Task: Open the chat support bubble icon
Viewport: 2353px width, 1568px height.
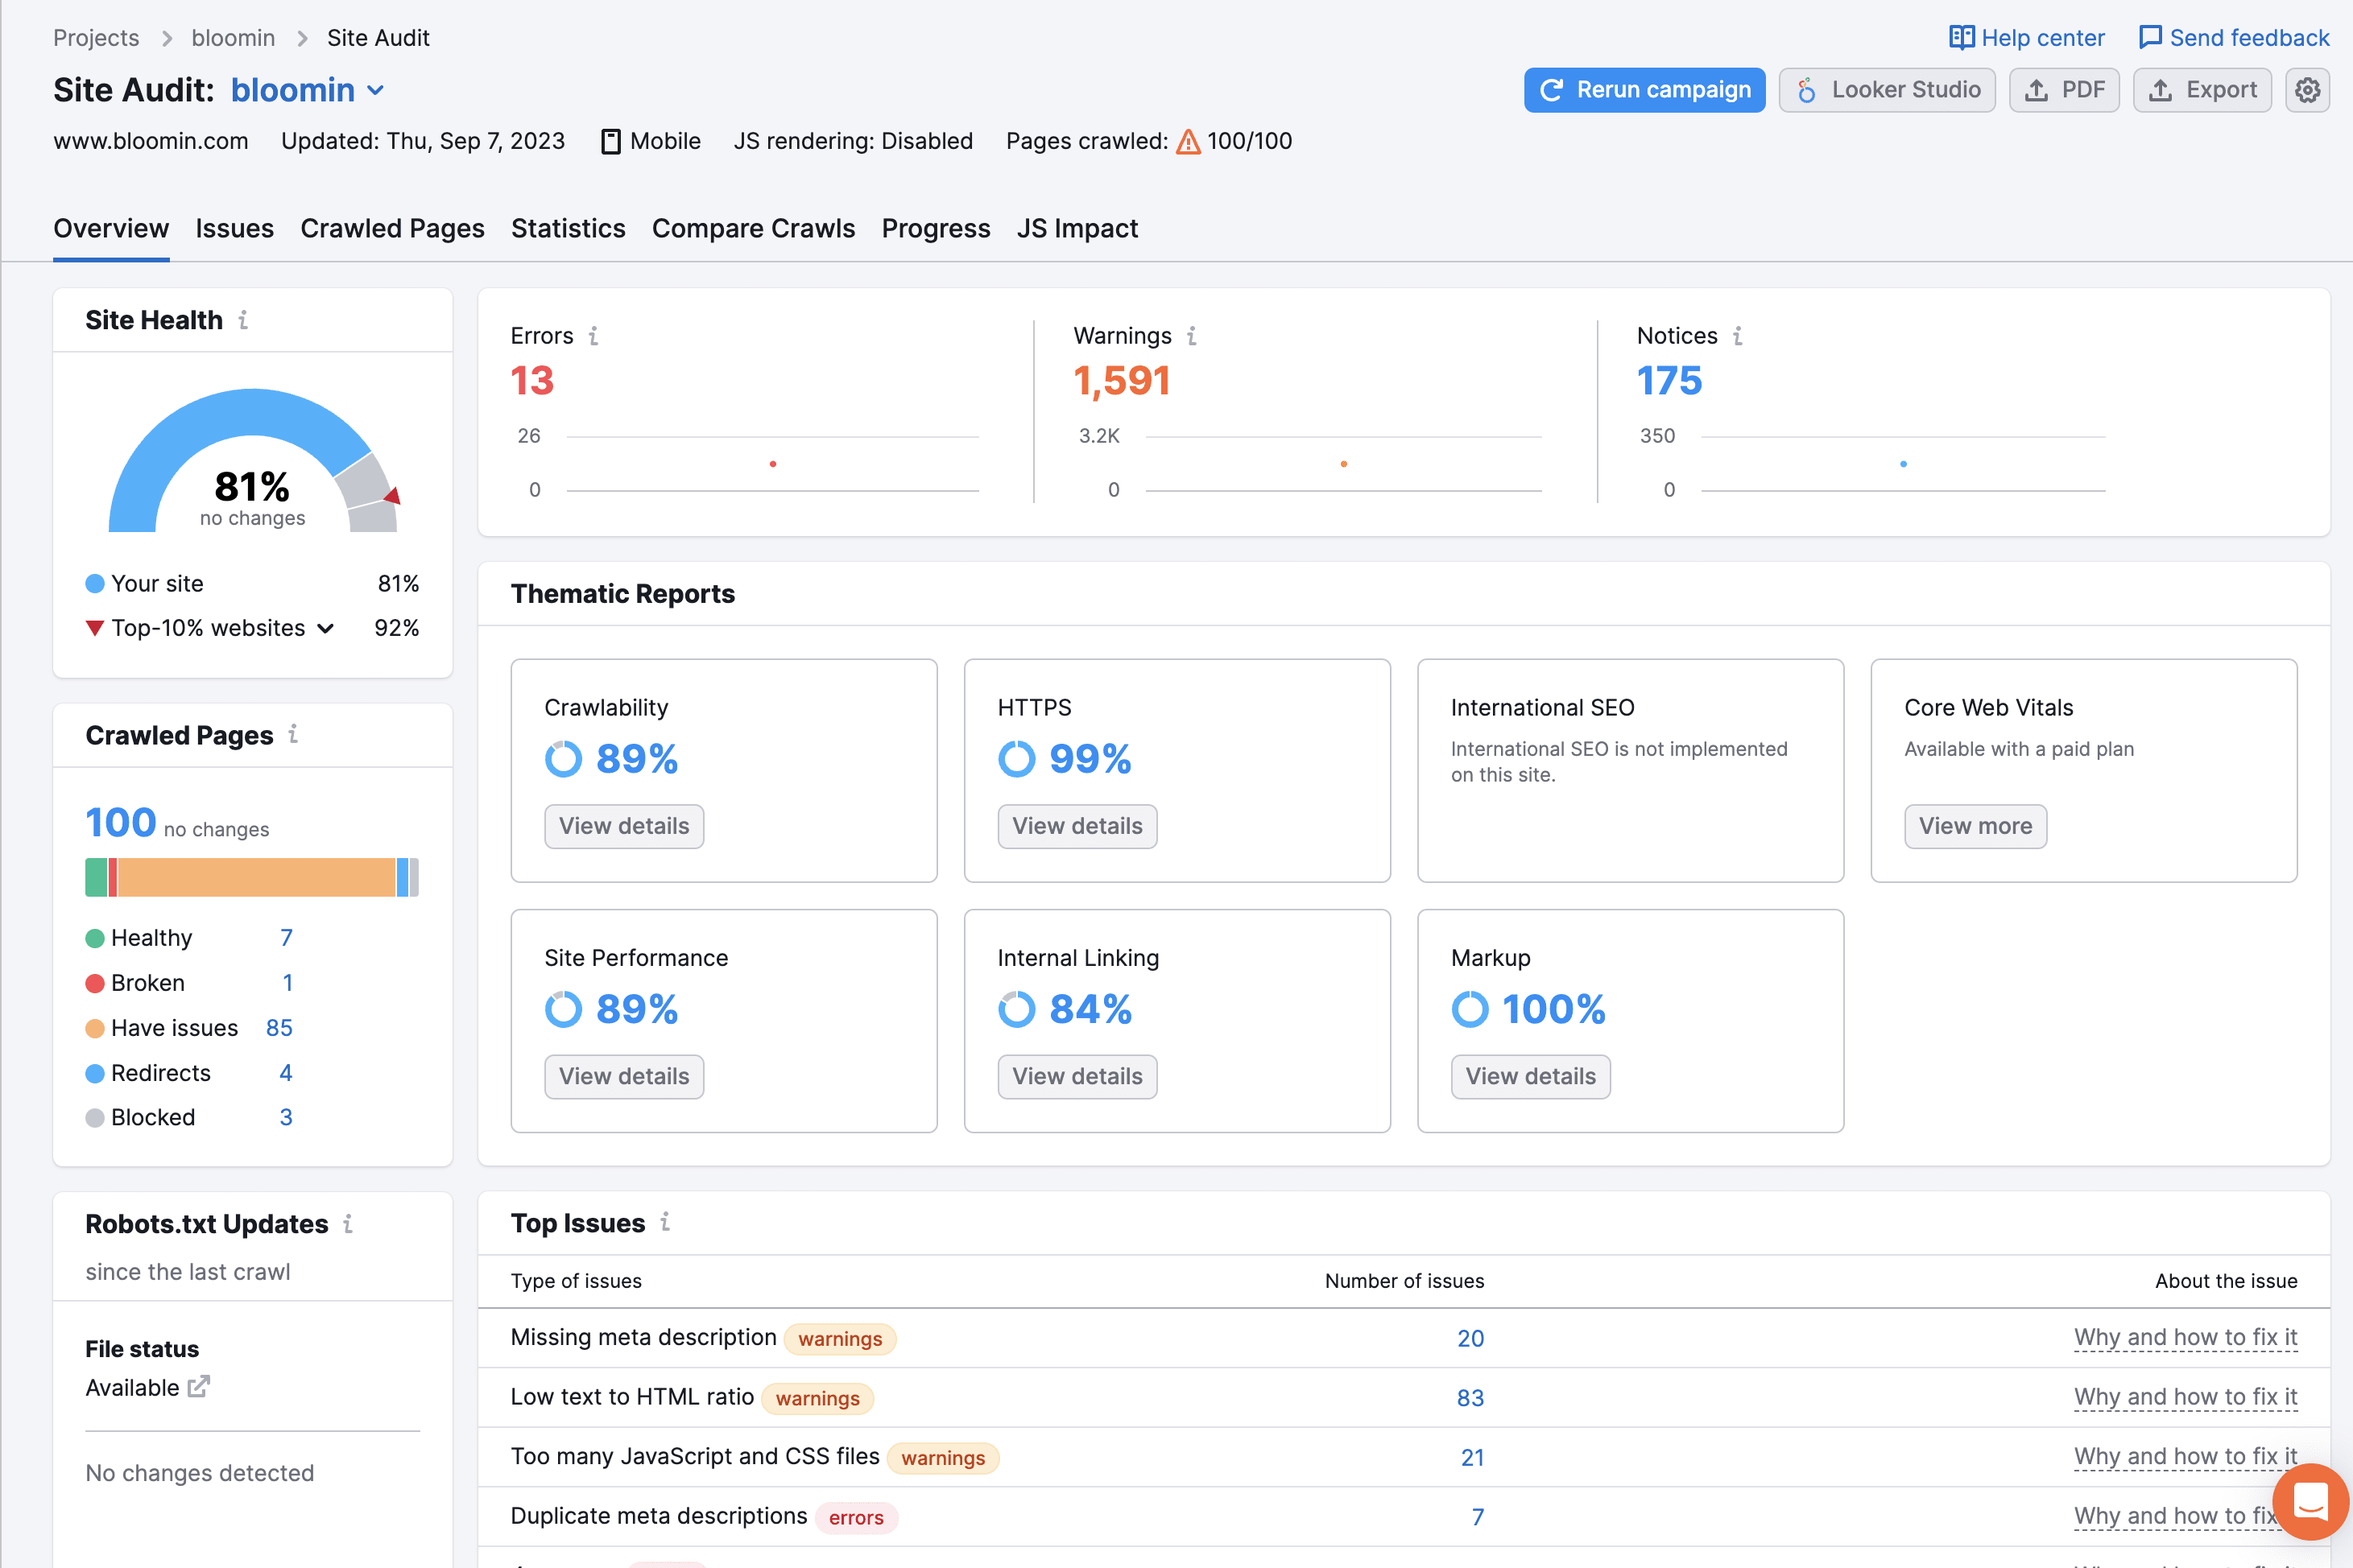Action: (x=2310, y=1501)
